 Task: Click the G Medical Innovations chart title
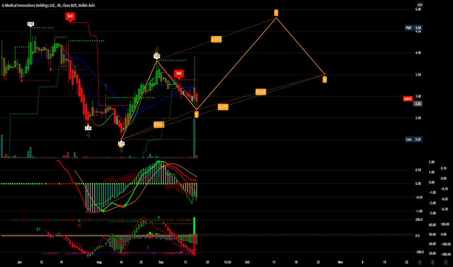48,5
